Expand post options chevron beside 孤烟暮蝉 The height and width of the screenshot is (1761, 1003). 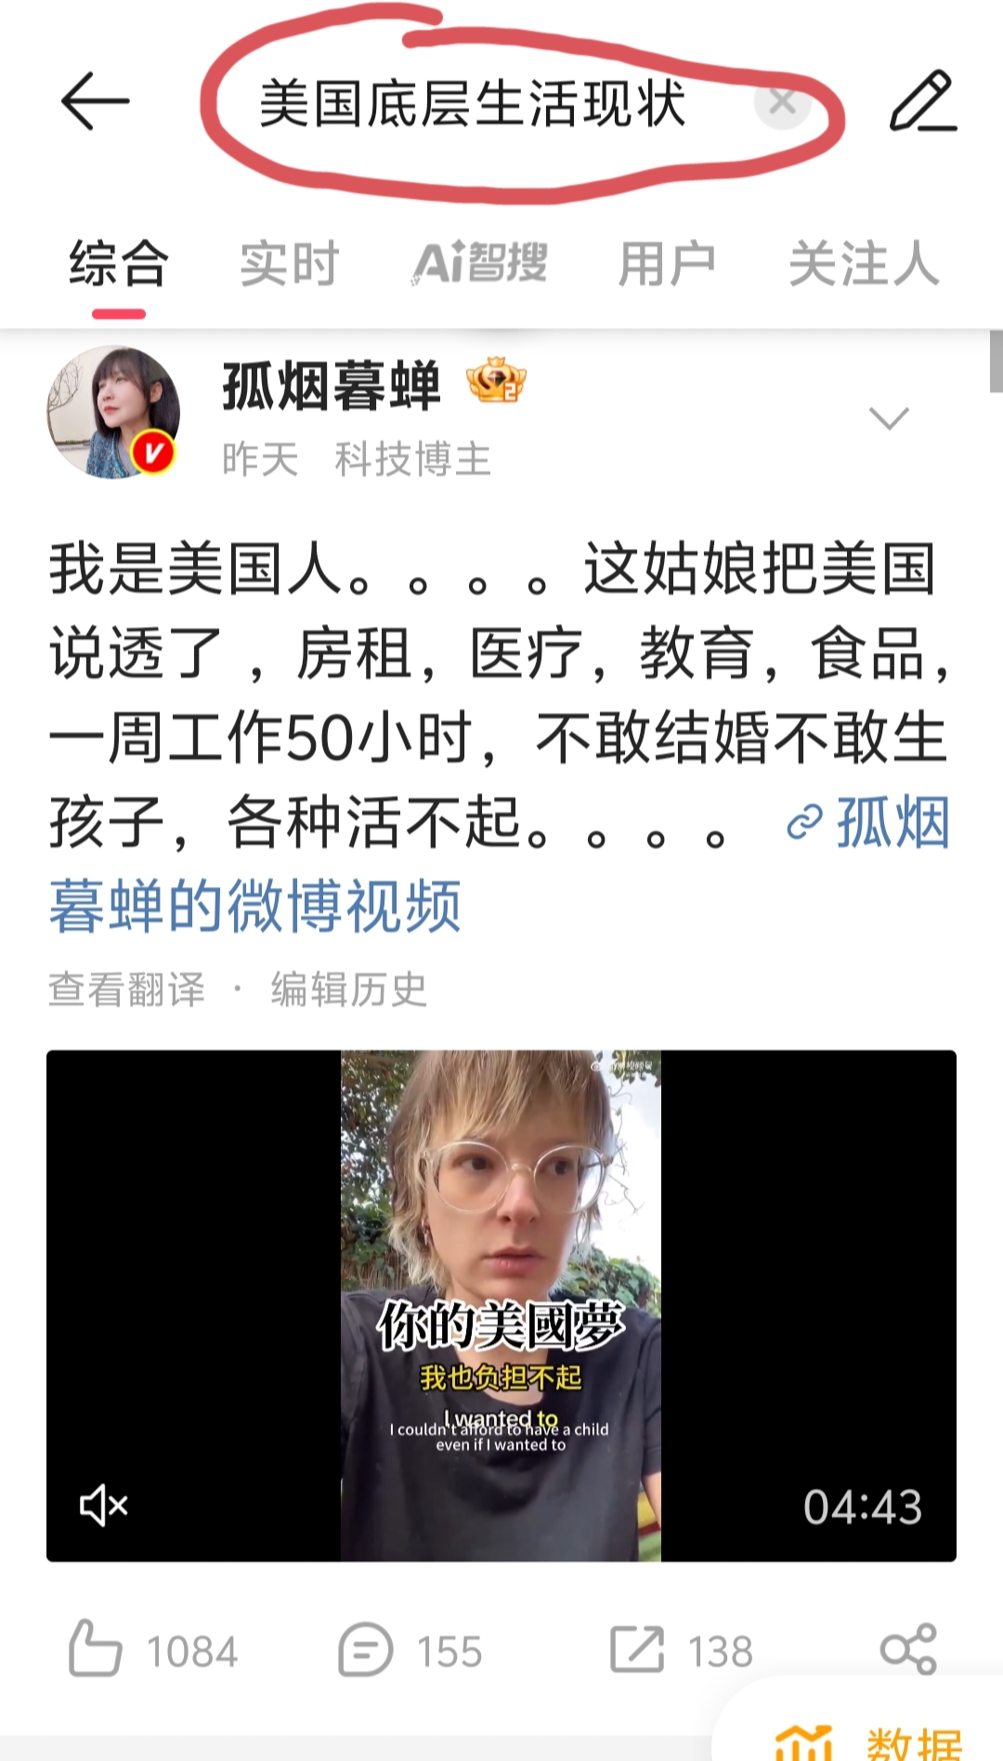[x=889, y=419]
